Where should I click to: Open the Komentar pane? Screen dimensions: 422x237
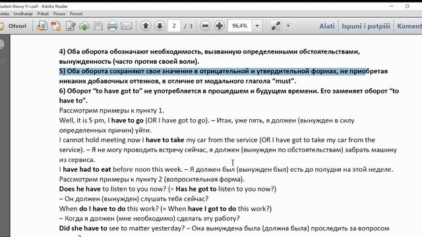coord(409,26)
